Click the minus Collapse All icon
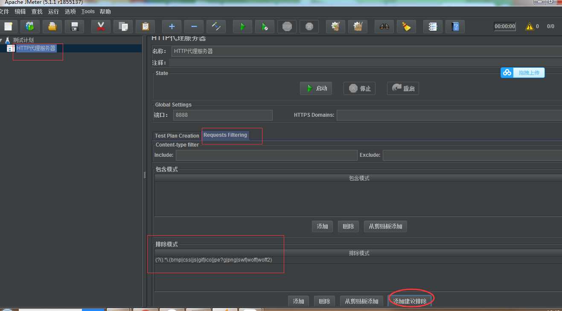The height and width of the screenshot is (311, 562). (194, 26)
